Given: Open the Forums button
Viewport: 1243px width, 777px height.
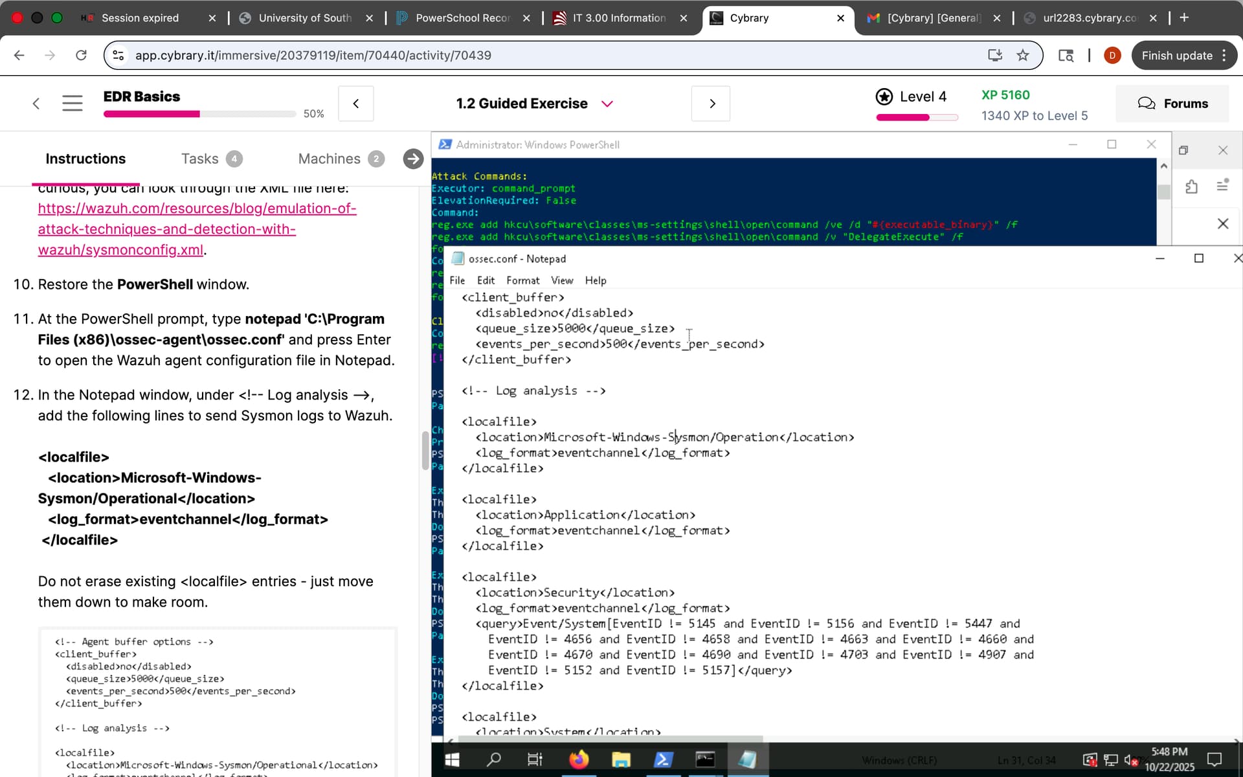Looking at the screenshot, I should [1172, 104].
